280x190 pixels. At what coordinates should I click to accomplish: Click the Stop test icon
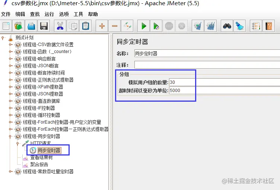[169, 26]
